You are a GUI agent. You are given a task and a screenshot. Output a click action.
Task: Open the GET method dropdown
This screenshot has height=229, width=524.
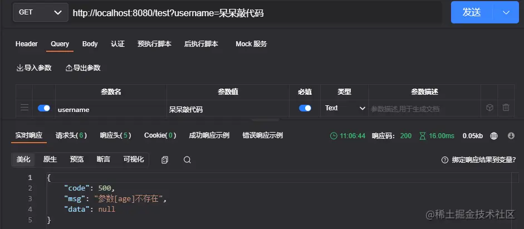(41, 12)
